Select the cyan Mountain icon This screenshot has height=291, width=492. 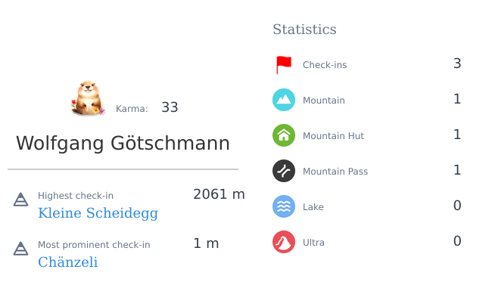tap(284, 100)
